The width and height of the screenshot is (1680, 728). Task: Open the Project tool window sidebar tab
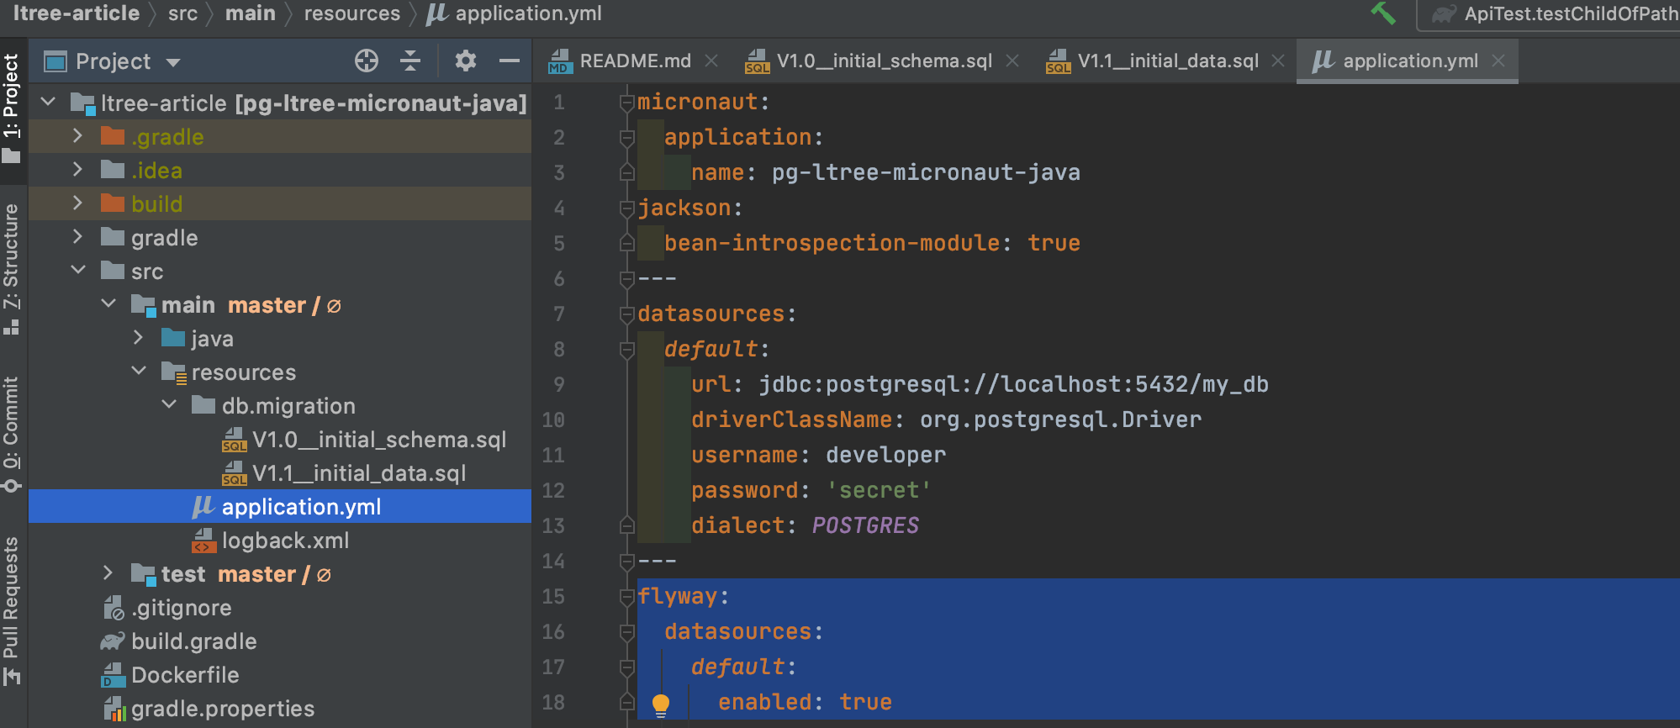click(x=12, y=108)
